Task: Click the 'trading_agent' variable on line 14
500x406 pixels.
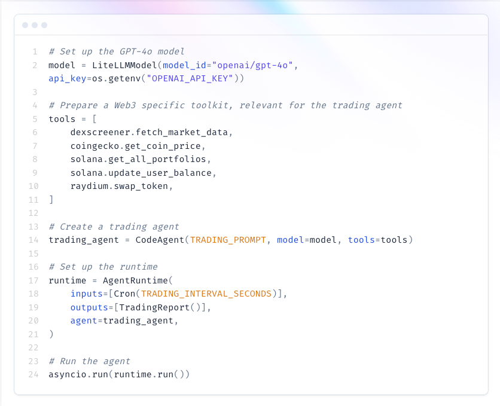Action: click(84, 240)
